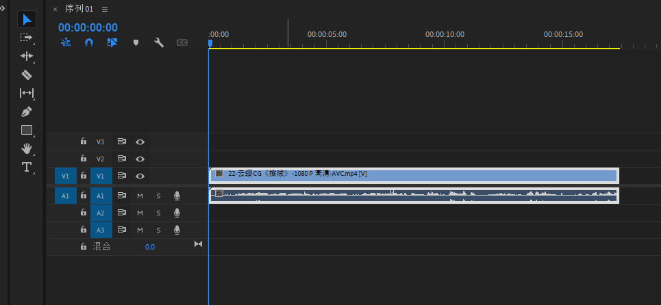The height and width of the screenshot is (305, 661).
Task: Solo the A2 audio track
Action: tap(158, 212)
